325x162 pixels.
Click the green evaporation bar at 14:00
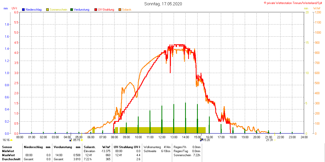[x=186, y=118]
